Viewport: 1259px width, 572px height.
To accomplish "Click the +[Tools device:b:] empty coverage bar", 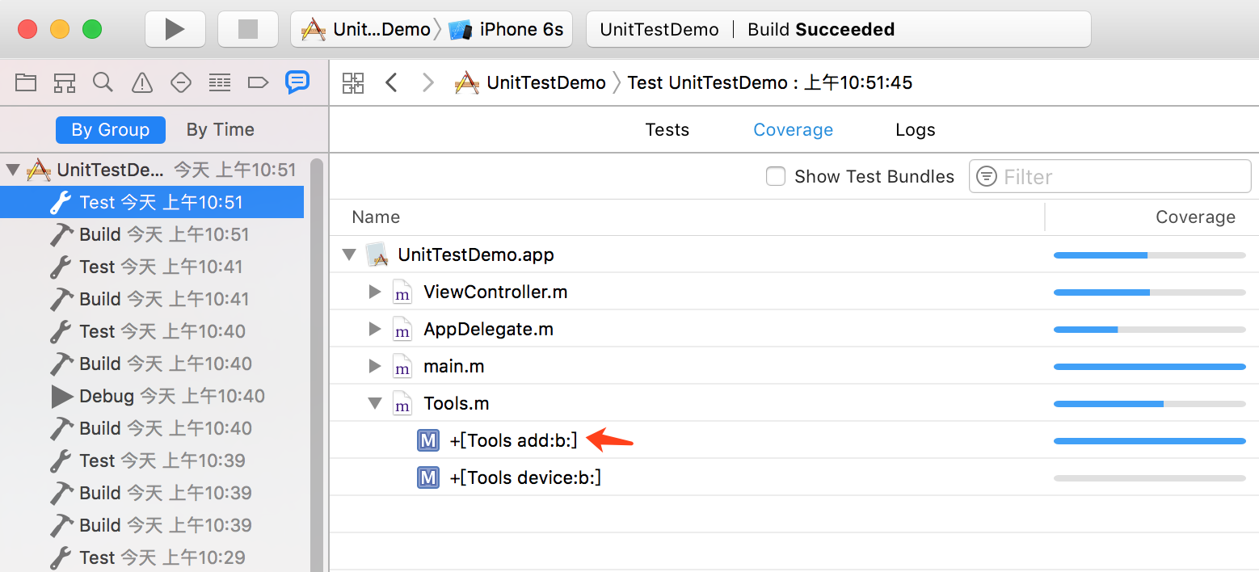I will tap(1149, 478).
